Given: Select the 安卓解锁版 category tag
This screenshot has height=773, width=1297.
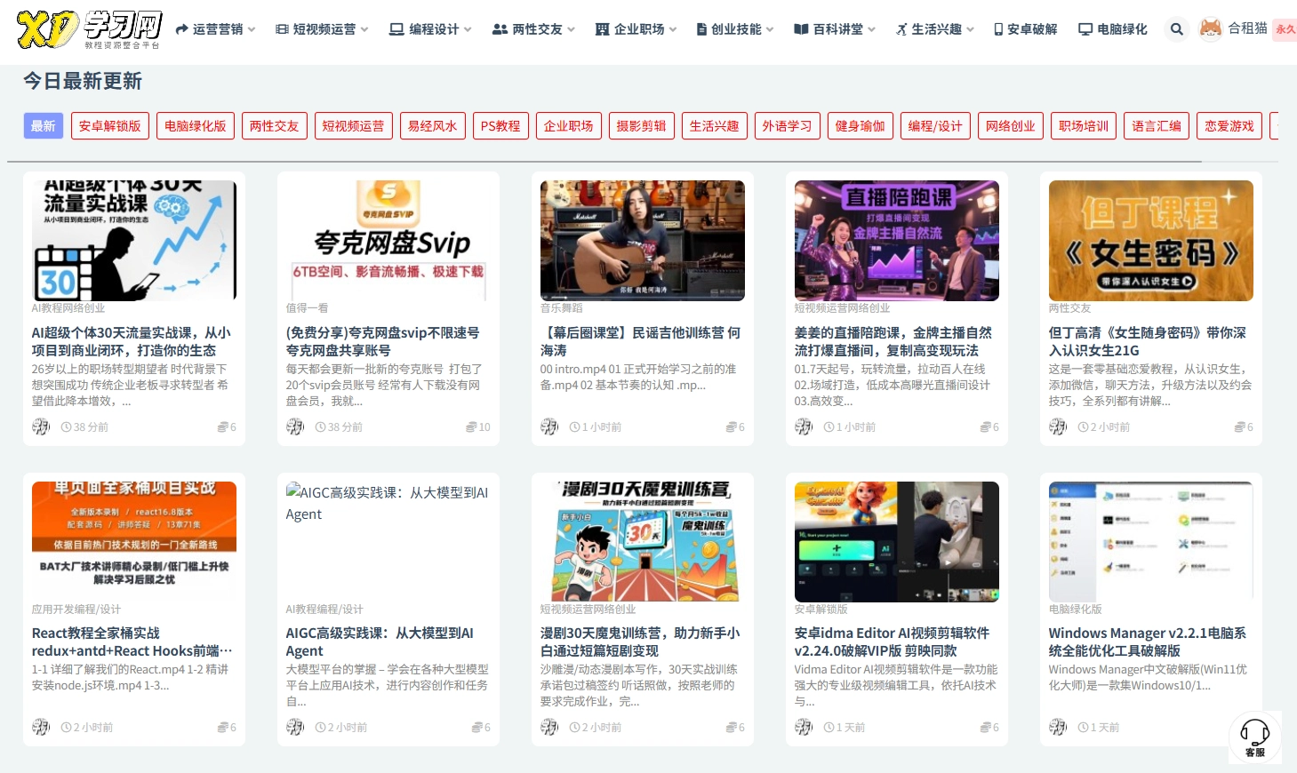Looking at the screenshot, I should (x=109, y=126).
